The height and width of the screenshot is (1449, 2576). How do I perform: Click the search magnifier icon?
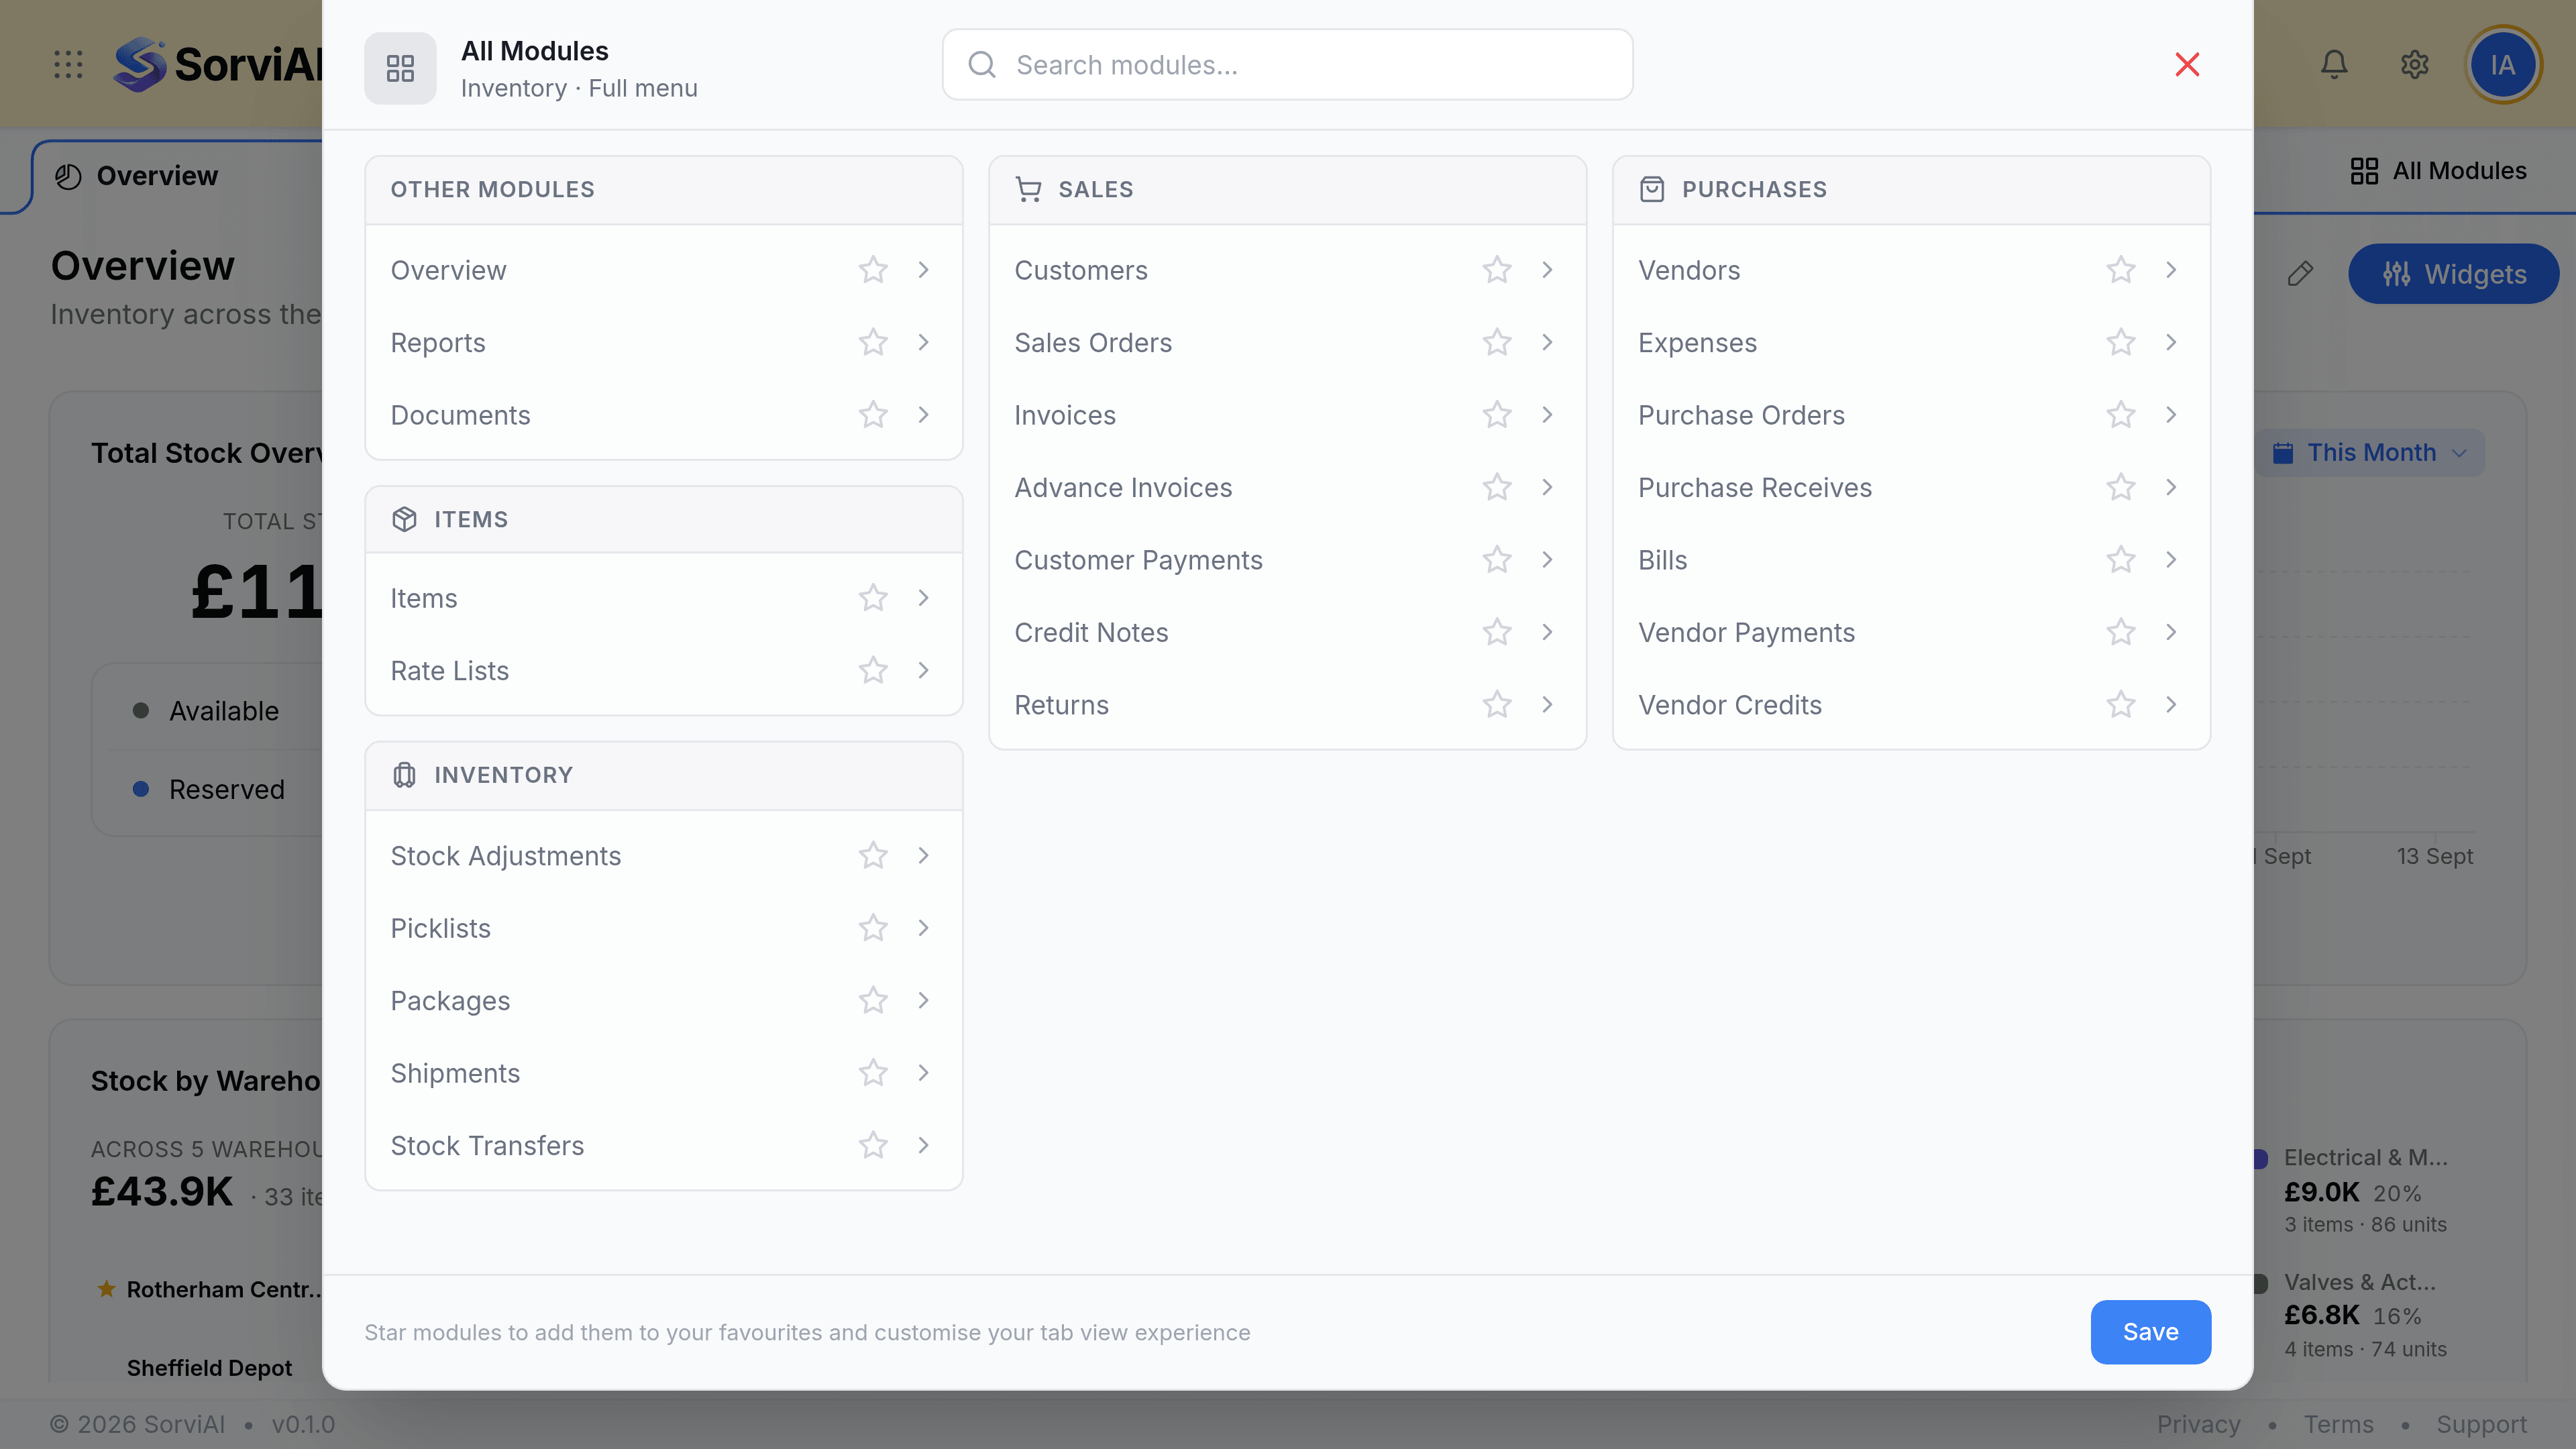click(982, 65)
